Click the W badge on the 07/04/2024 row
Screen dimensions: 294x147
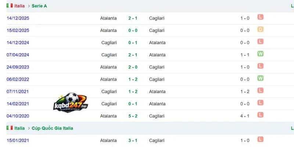pyautogui.click(x=260, y=54)
